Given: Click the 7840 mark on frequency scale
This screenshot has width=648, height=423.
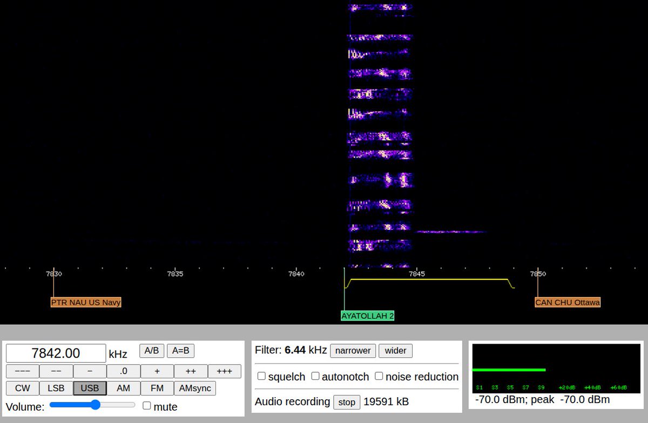Looking at the screenshot, I should [296, 274].
